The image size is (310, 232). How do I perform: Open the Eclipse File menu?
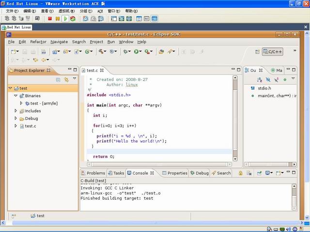click(11, 42)
